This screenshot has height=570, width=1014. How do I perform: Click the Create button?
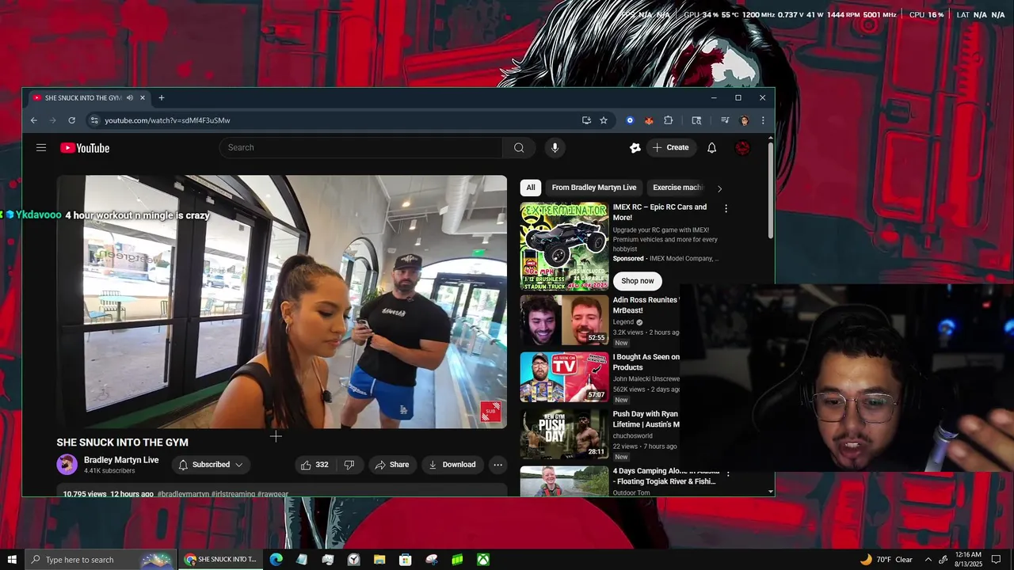pos(671,147)
